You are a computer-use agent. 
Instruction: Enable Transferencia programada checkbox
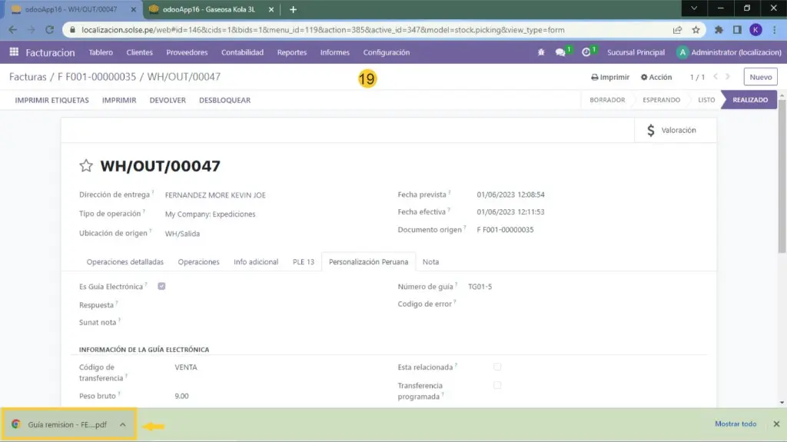tap(497, 385)
